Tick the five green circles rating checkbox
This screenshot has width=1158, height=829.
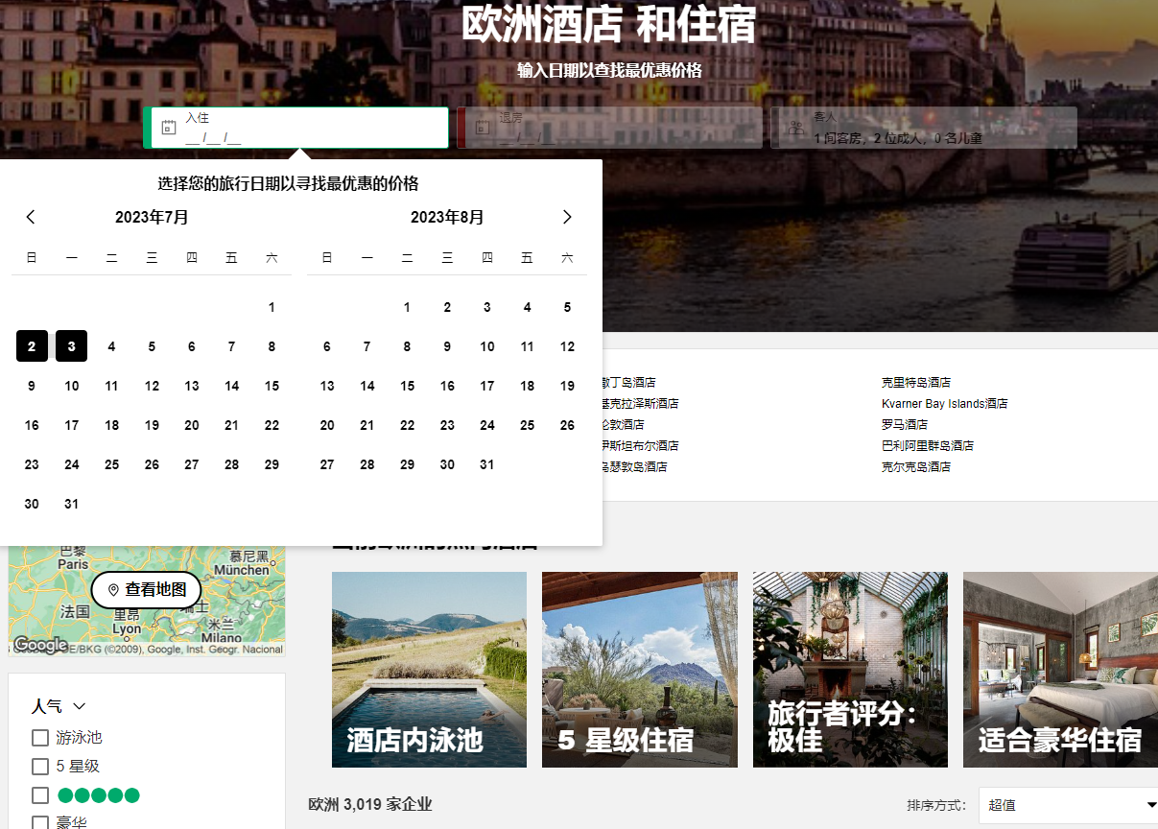[40, 795]
